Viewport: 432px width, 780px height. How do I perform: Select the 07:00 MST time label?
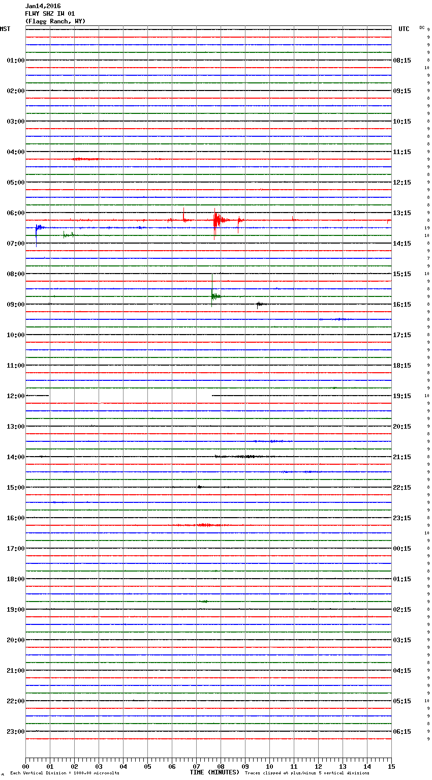[16, 244]
